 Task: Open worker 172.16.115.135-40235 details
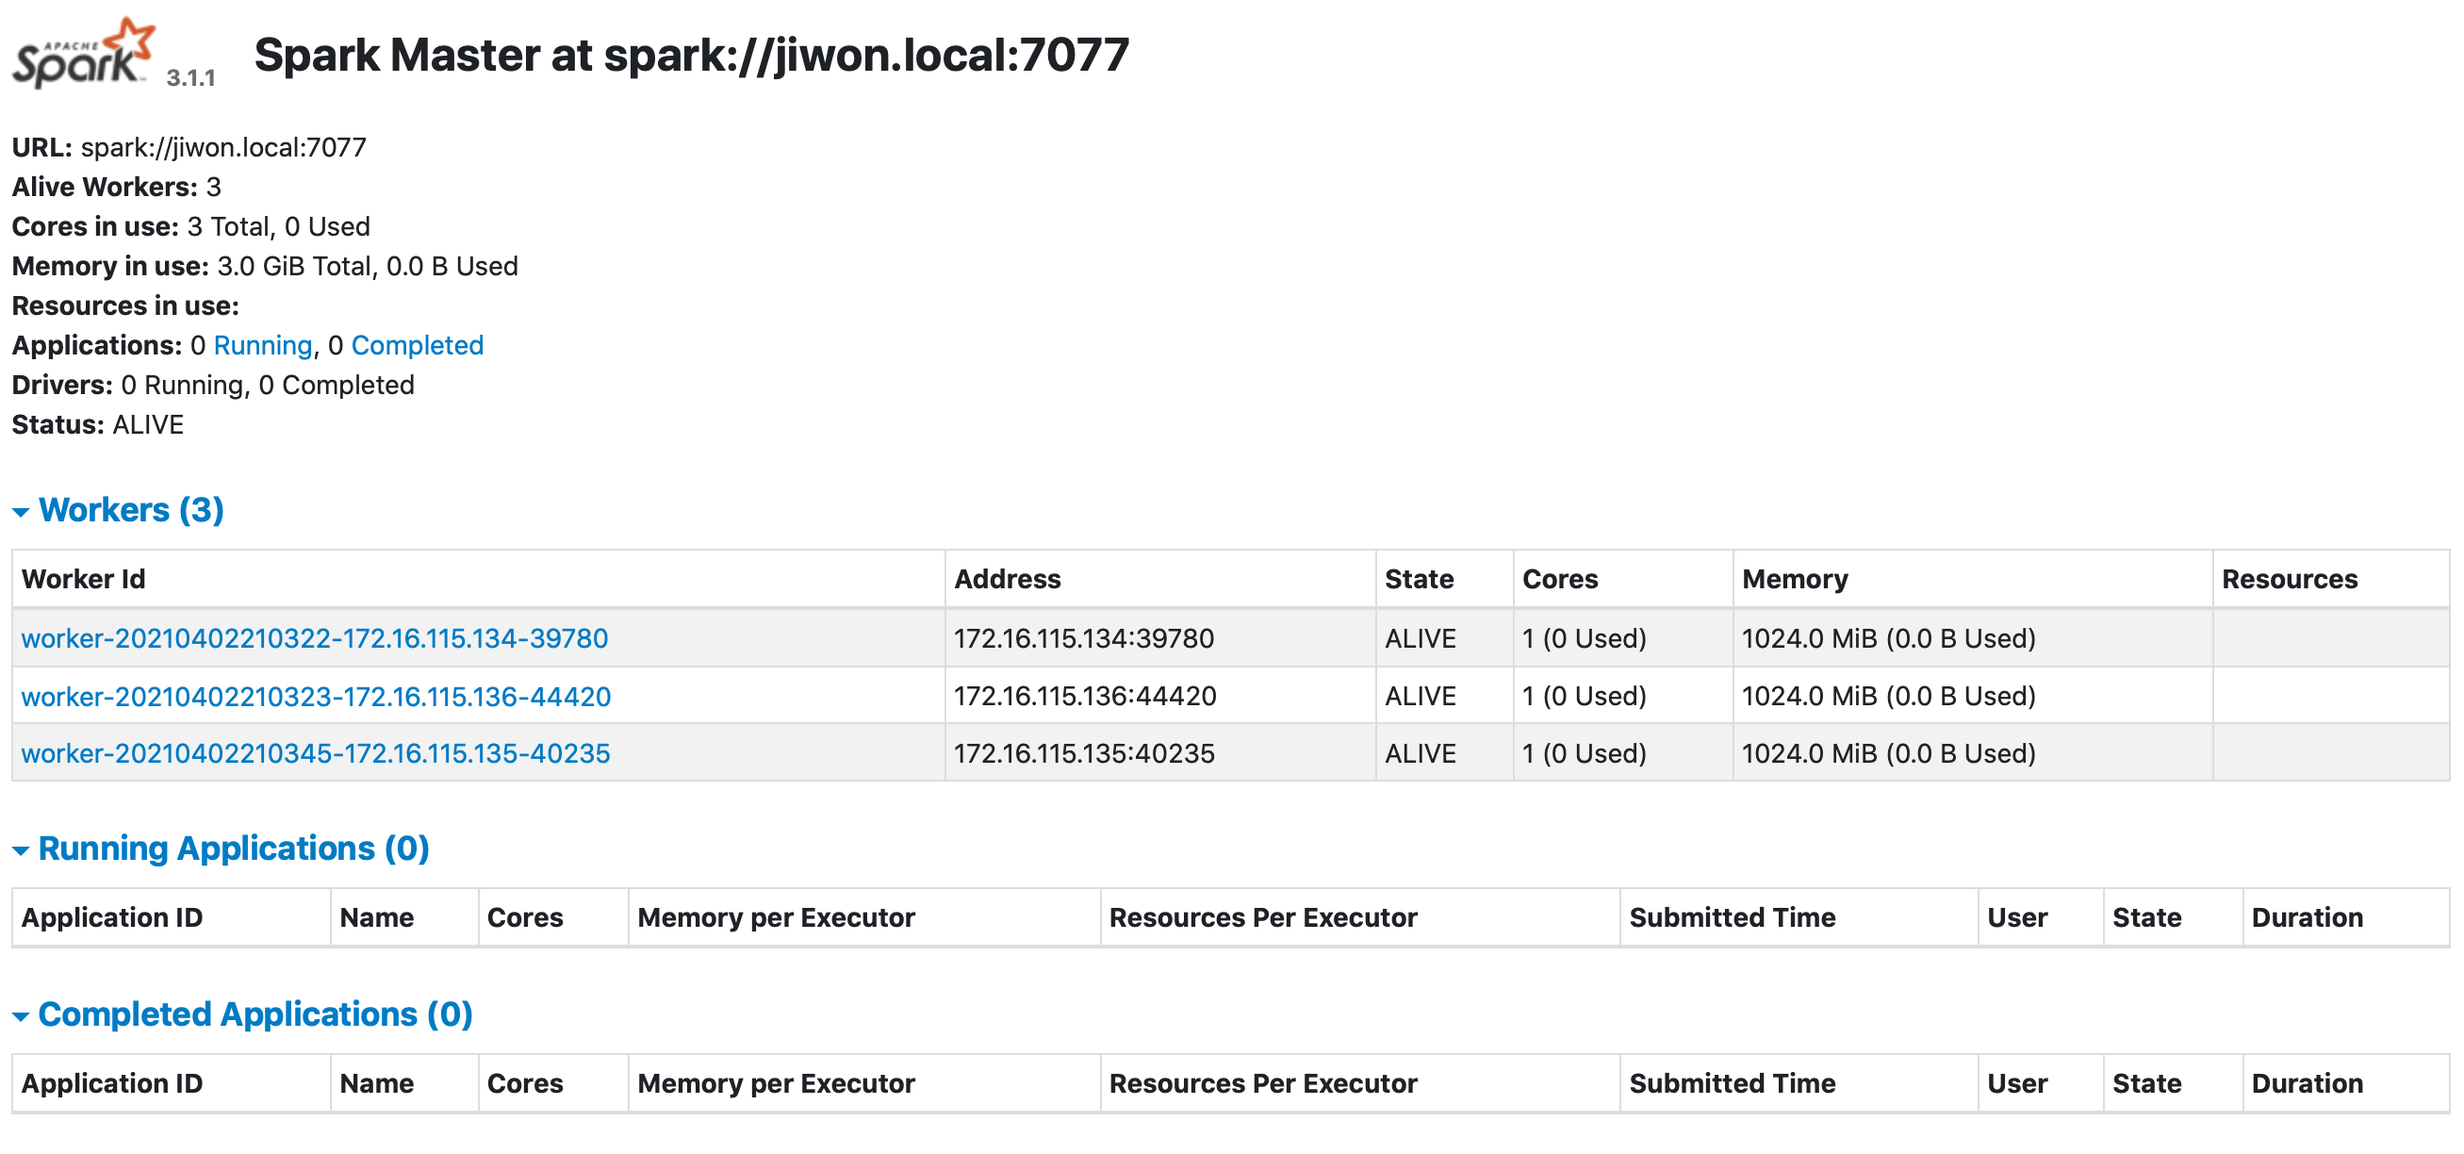[315, 754]
